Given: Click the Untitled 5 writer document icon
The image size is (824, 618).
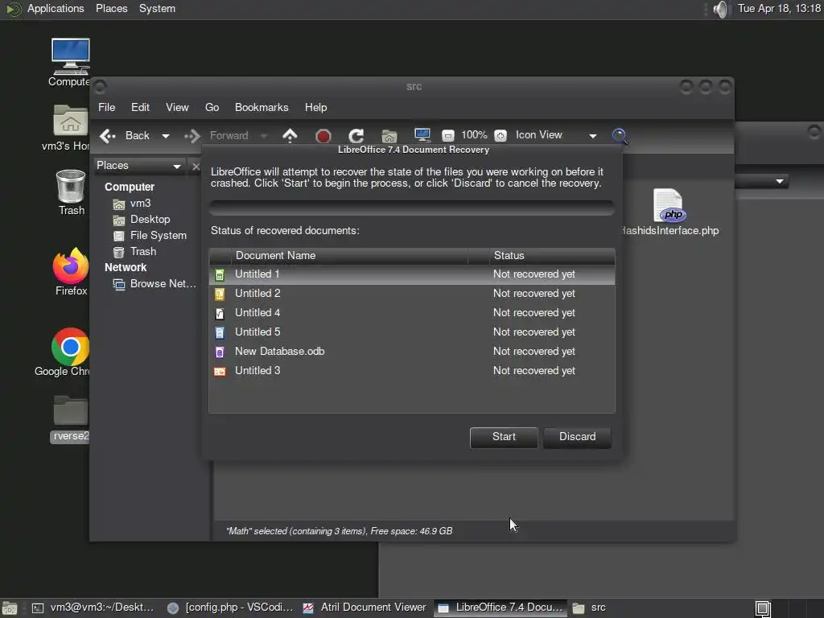Looking at the screenshot, I should [x=220, y=332].
